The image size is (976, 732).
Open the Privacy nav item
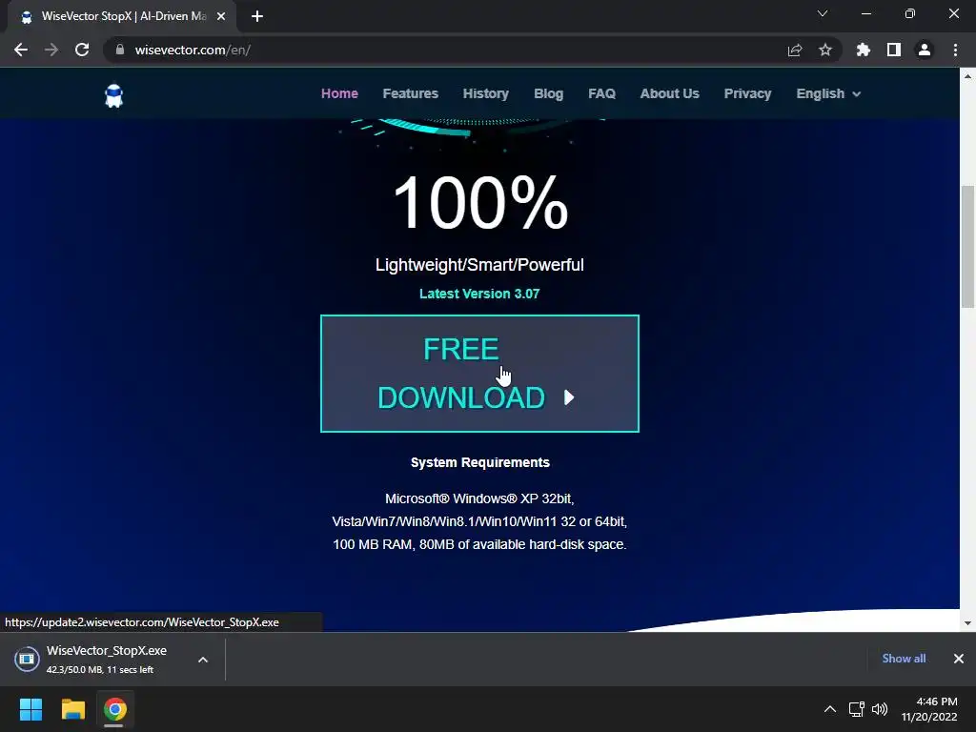[747, 93]
